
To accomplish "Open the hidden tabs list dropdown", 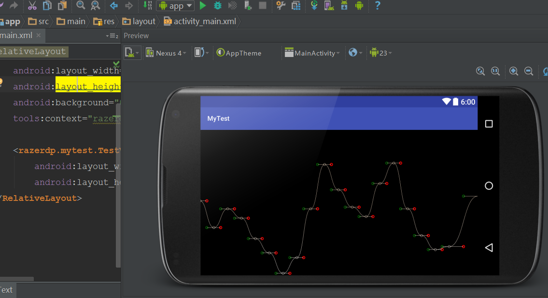I will [x=112, y=36].
